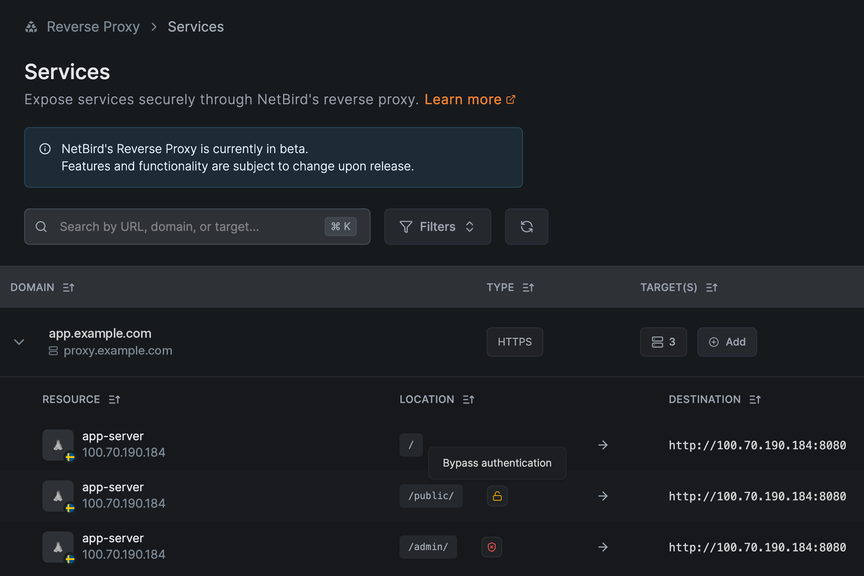Click the Linux peer icon for /public/ target
Screen dimensions: 864x576
point(58,496)
